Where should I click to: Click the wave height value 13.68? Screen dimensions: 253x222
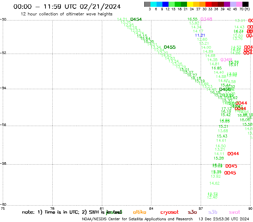click(x=223, y=131)
